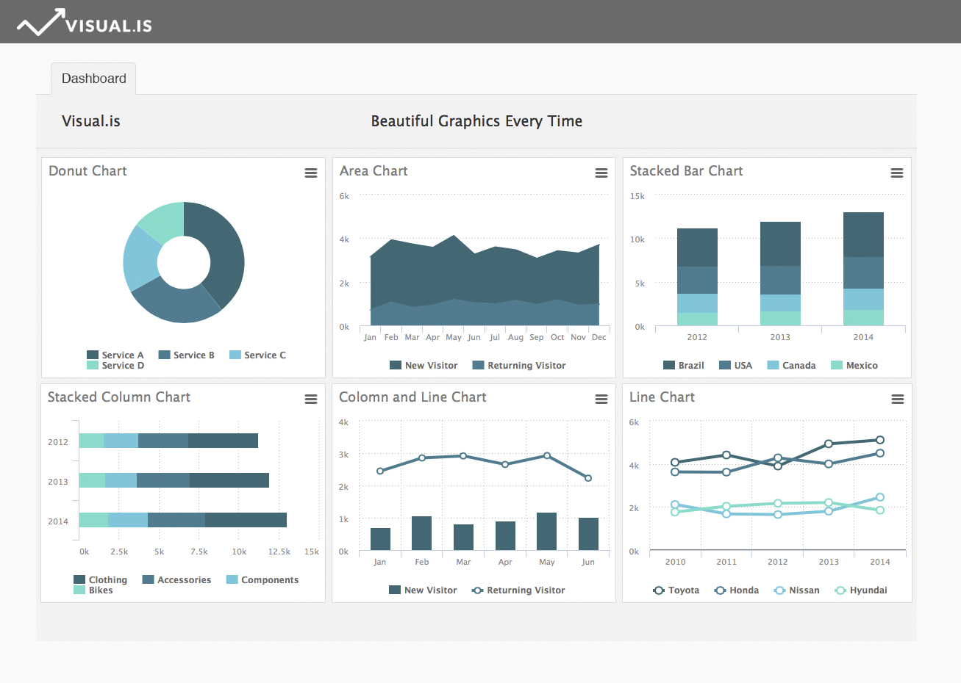Toggle Bikes series legend
The height and width of the screenshot is (683, 961).
click(93, 590)
